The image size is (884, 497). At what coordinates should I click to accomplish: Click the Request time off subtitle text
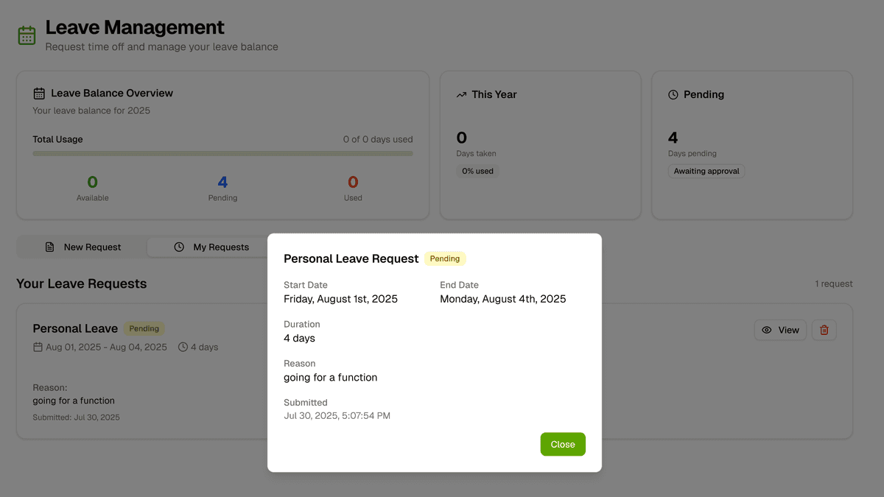pyautogui.click(x=162, y=47)
